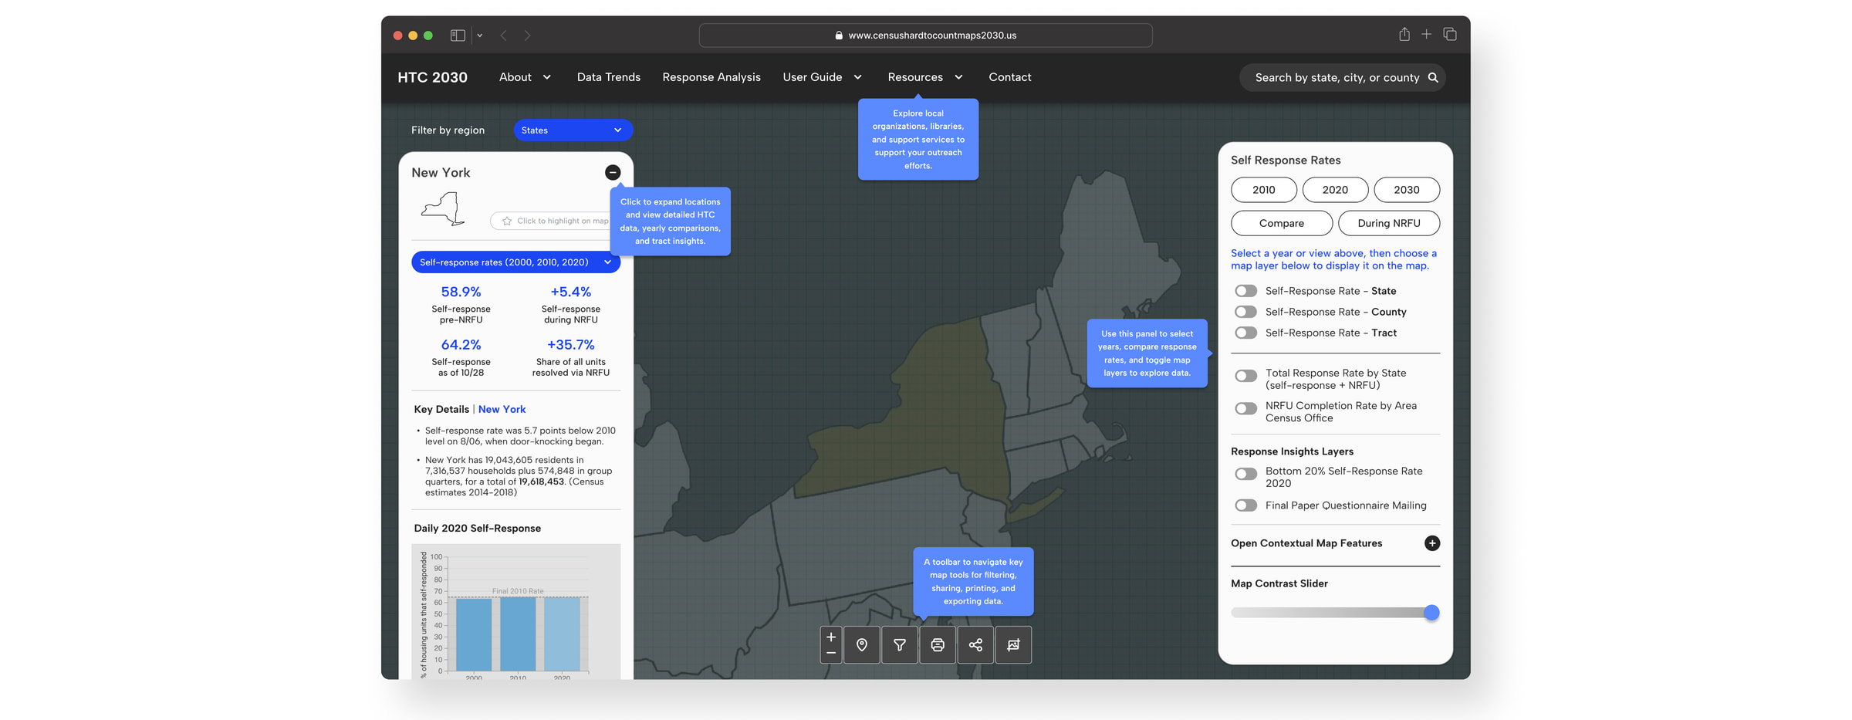Viewport: 1852px width, 720px height.
Task: Click the HTC 2030 logo
Action: tap(432, 77)
